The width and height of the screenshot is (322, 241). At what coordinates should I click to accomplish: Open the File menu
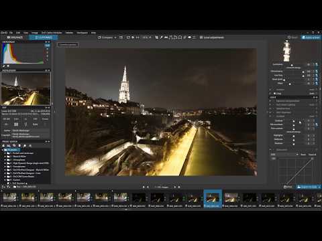[x=11, y=33]
